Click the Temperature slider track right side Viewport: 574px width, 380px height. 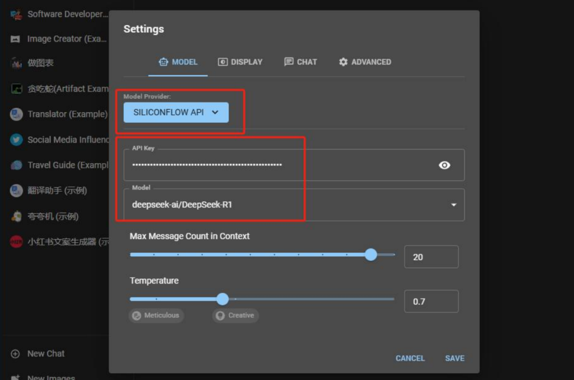312,299
